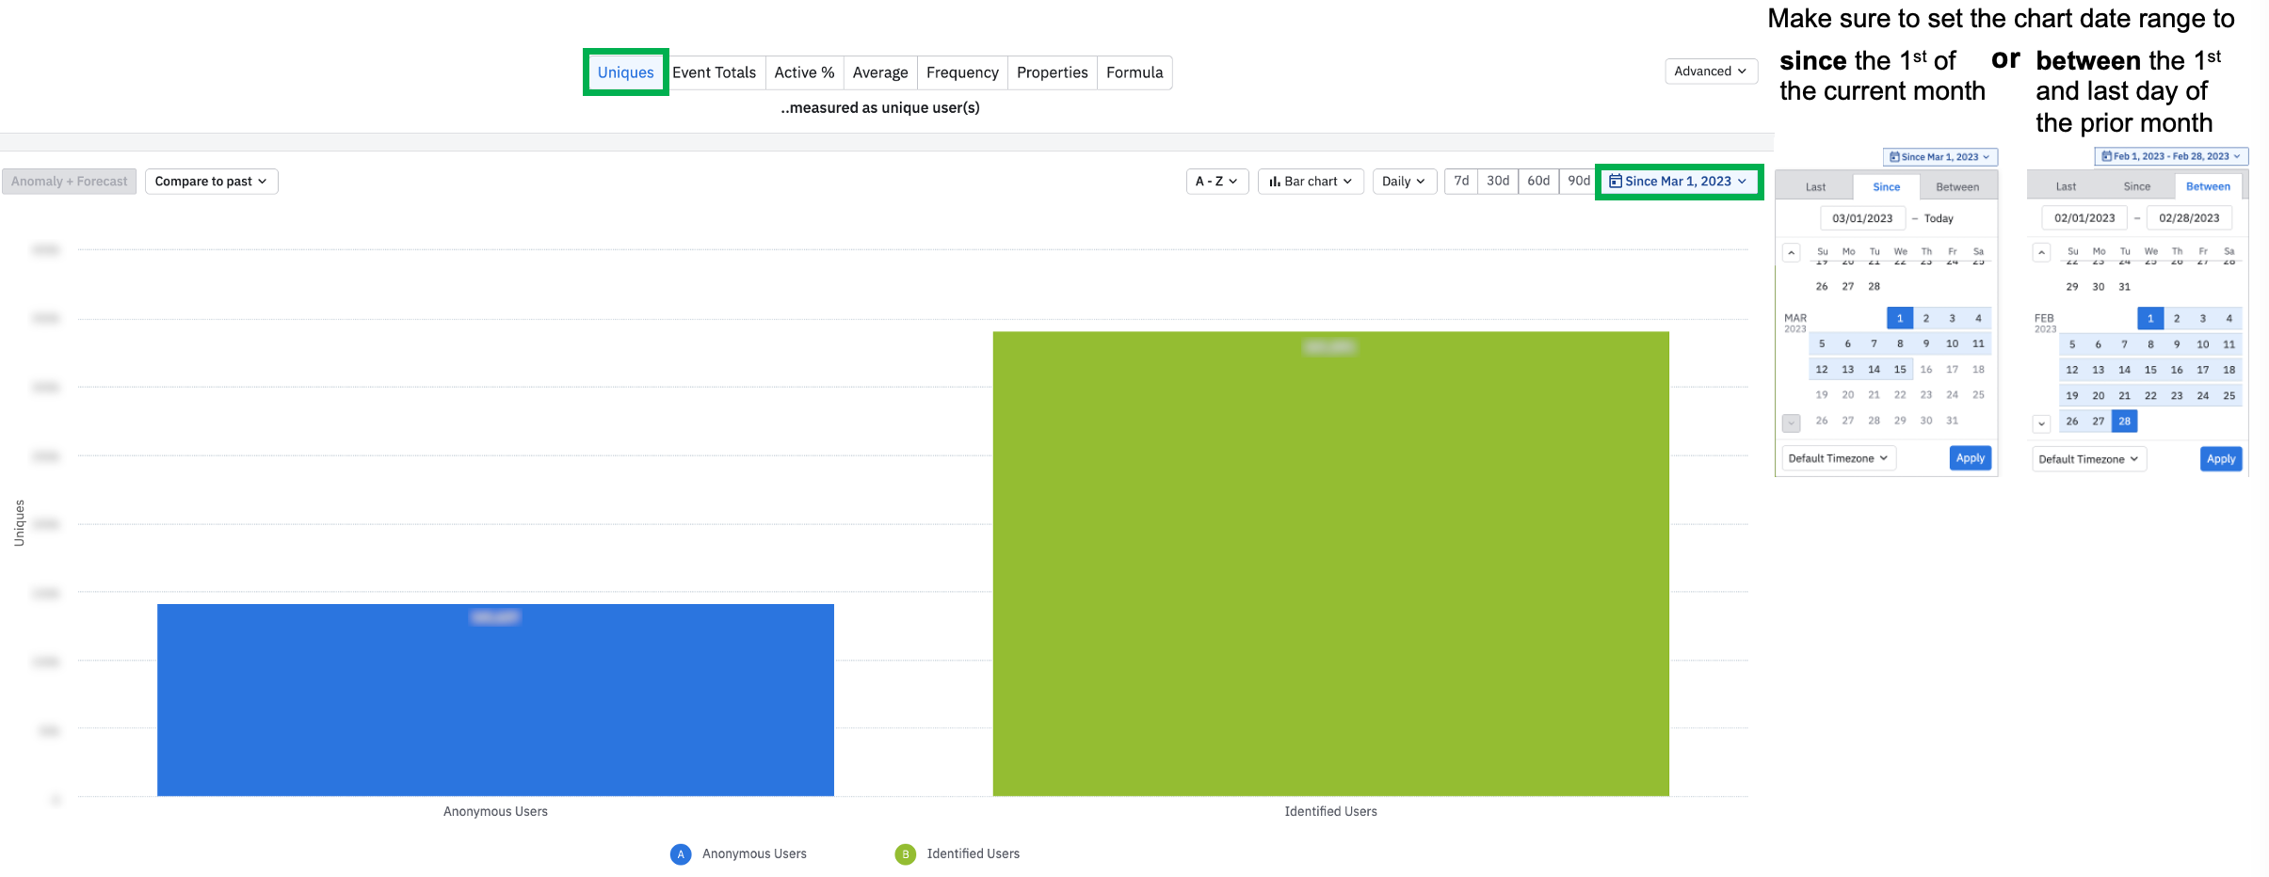Select the Since tab in the February calendar popup

[2136, 187]
